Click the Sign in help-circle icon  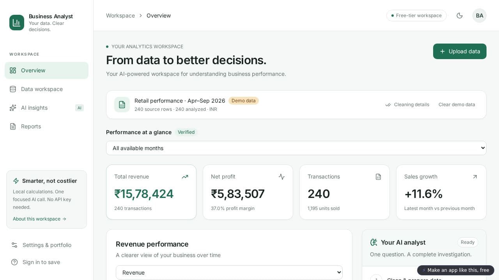coord(14,262)
